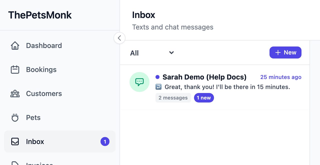Open Sarah Demo (Help Docs) conversation
320x165 pixels.
tap(215, 87)
